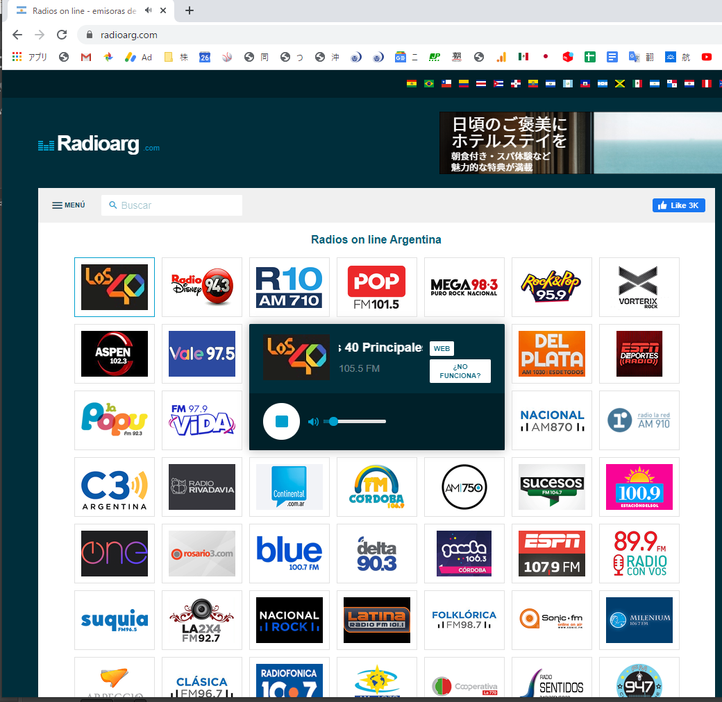Play Del Plata AM 1030 station
Screen dimensions: 722x702
tap(552, 354)
